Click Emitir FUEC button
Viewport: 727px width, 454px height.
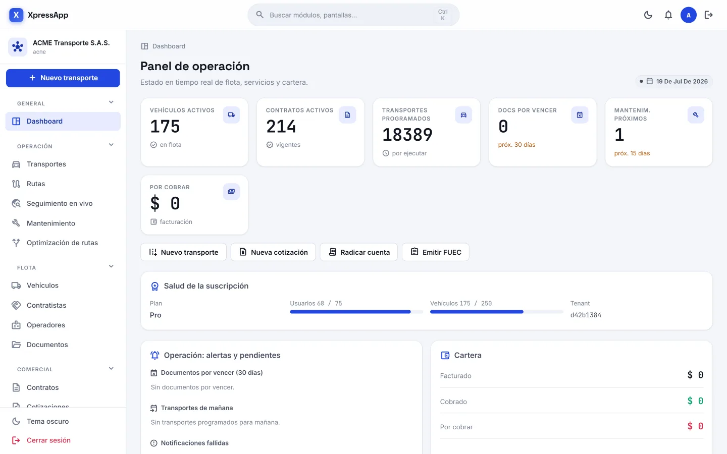(x=436, y=252)
